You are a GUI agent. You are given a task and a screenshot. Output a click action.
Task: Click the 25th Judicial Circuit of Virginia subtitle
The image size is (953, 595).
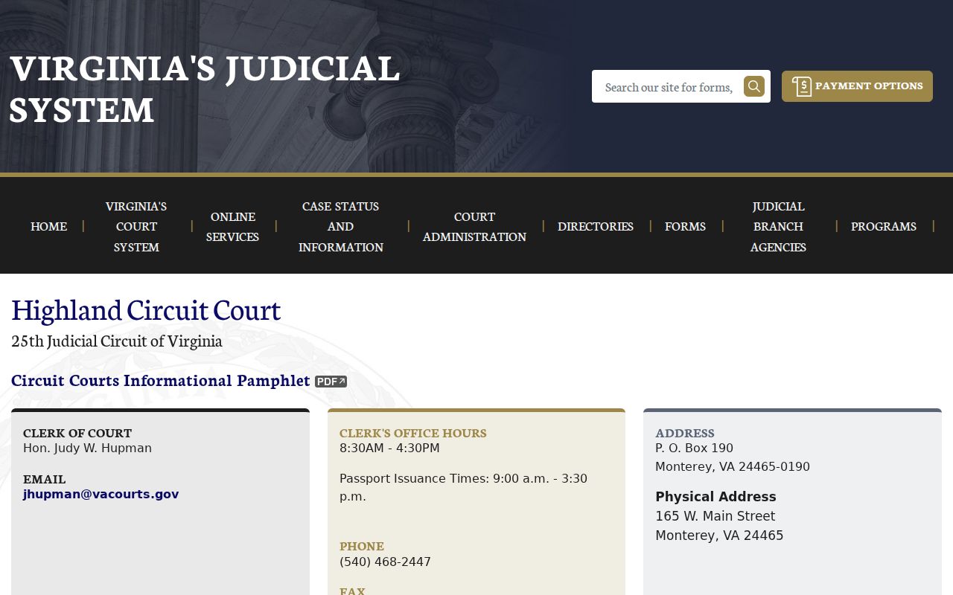click(117, 341)
